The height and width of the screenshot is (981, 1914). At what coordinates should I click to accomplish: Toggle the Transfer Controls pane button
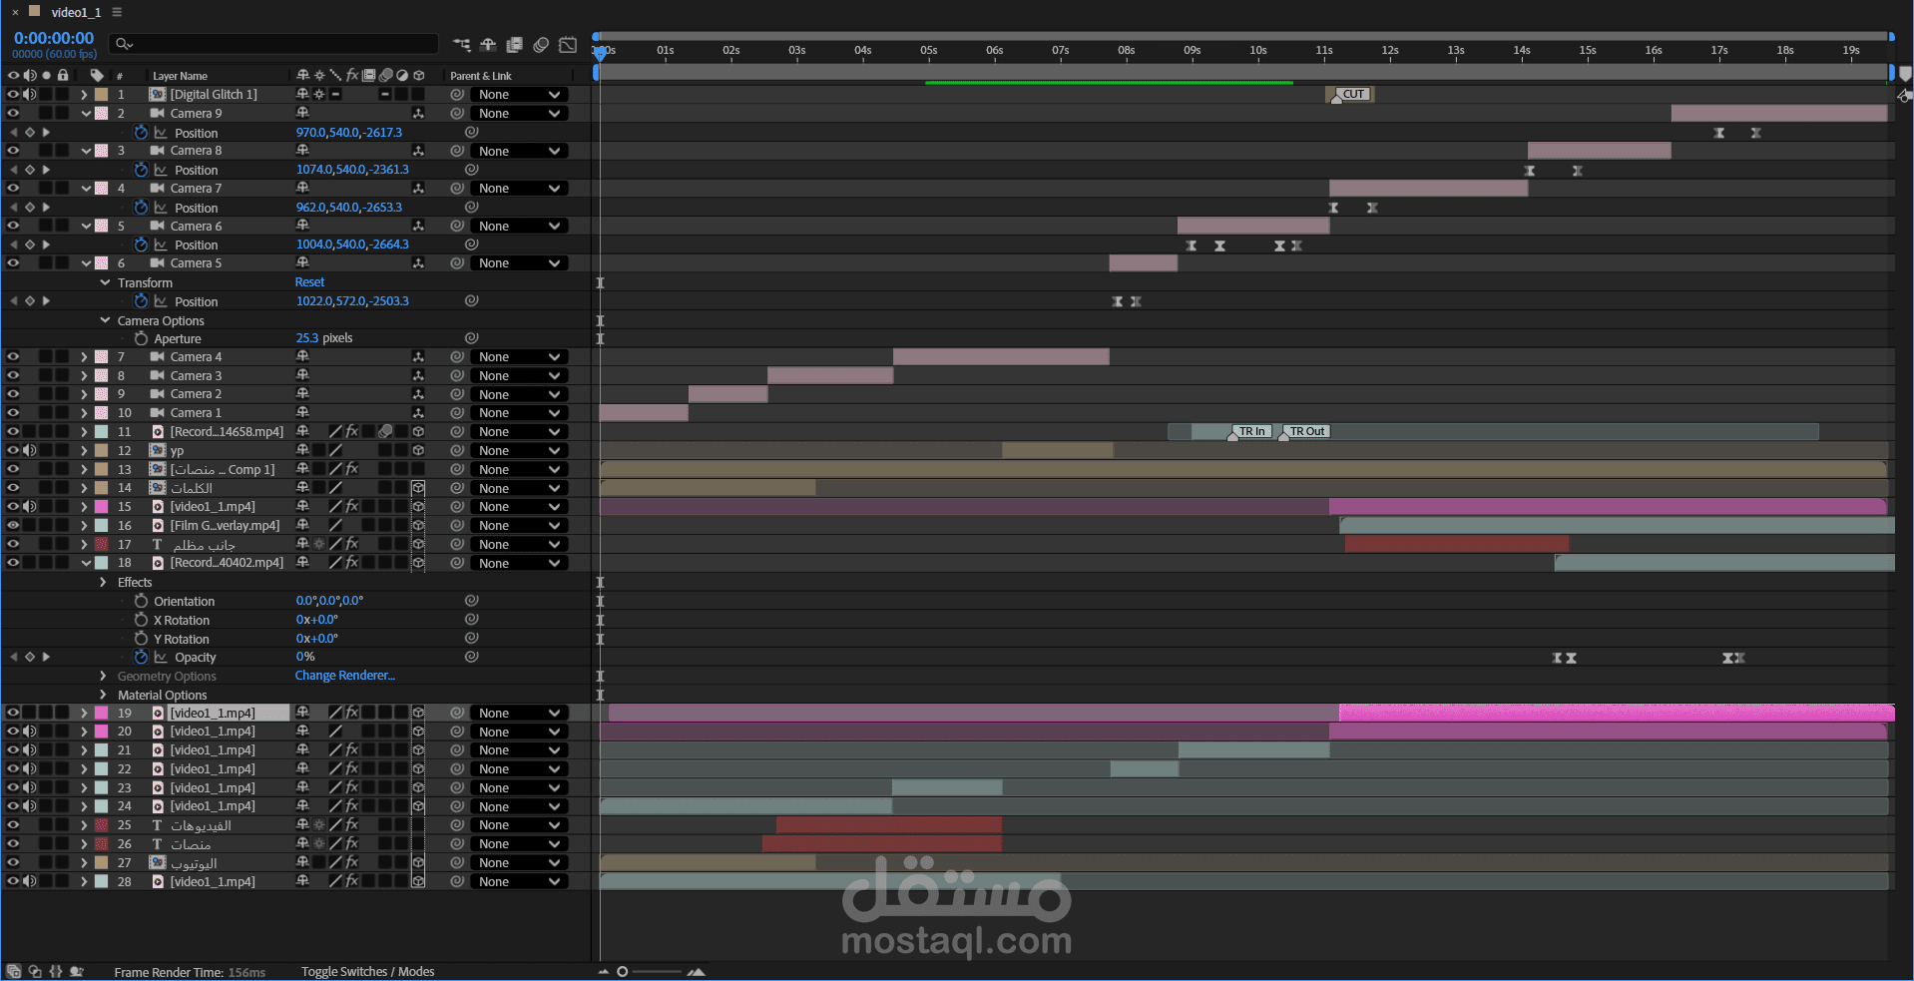tap(35, 971)
